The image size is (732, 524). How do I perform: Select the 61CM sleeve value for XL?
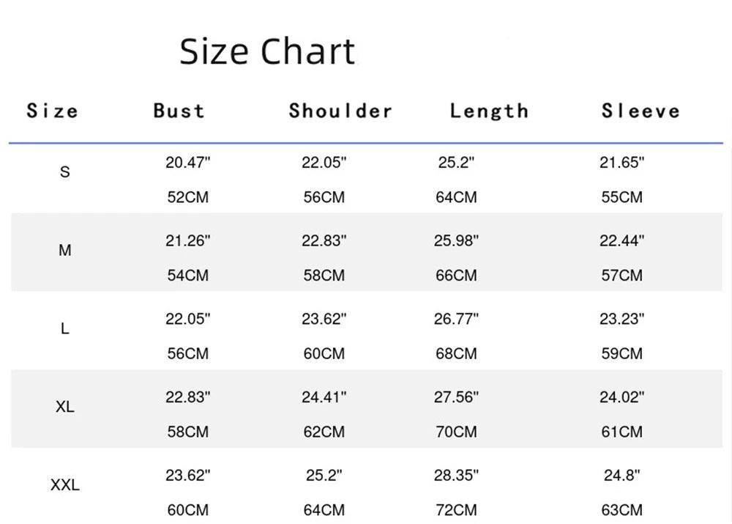[x=621, y=432]
